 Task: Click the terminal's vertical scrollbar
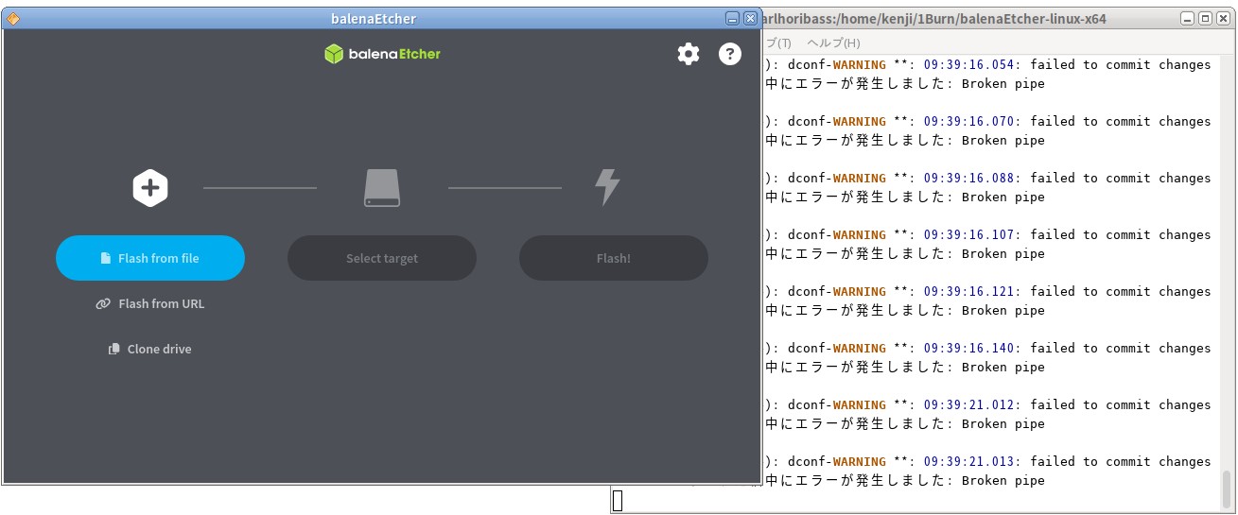coord(1227,488)
